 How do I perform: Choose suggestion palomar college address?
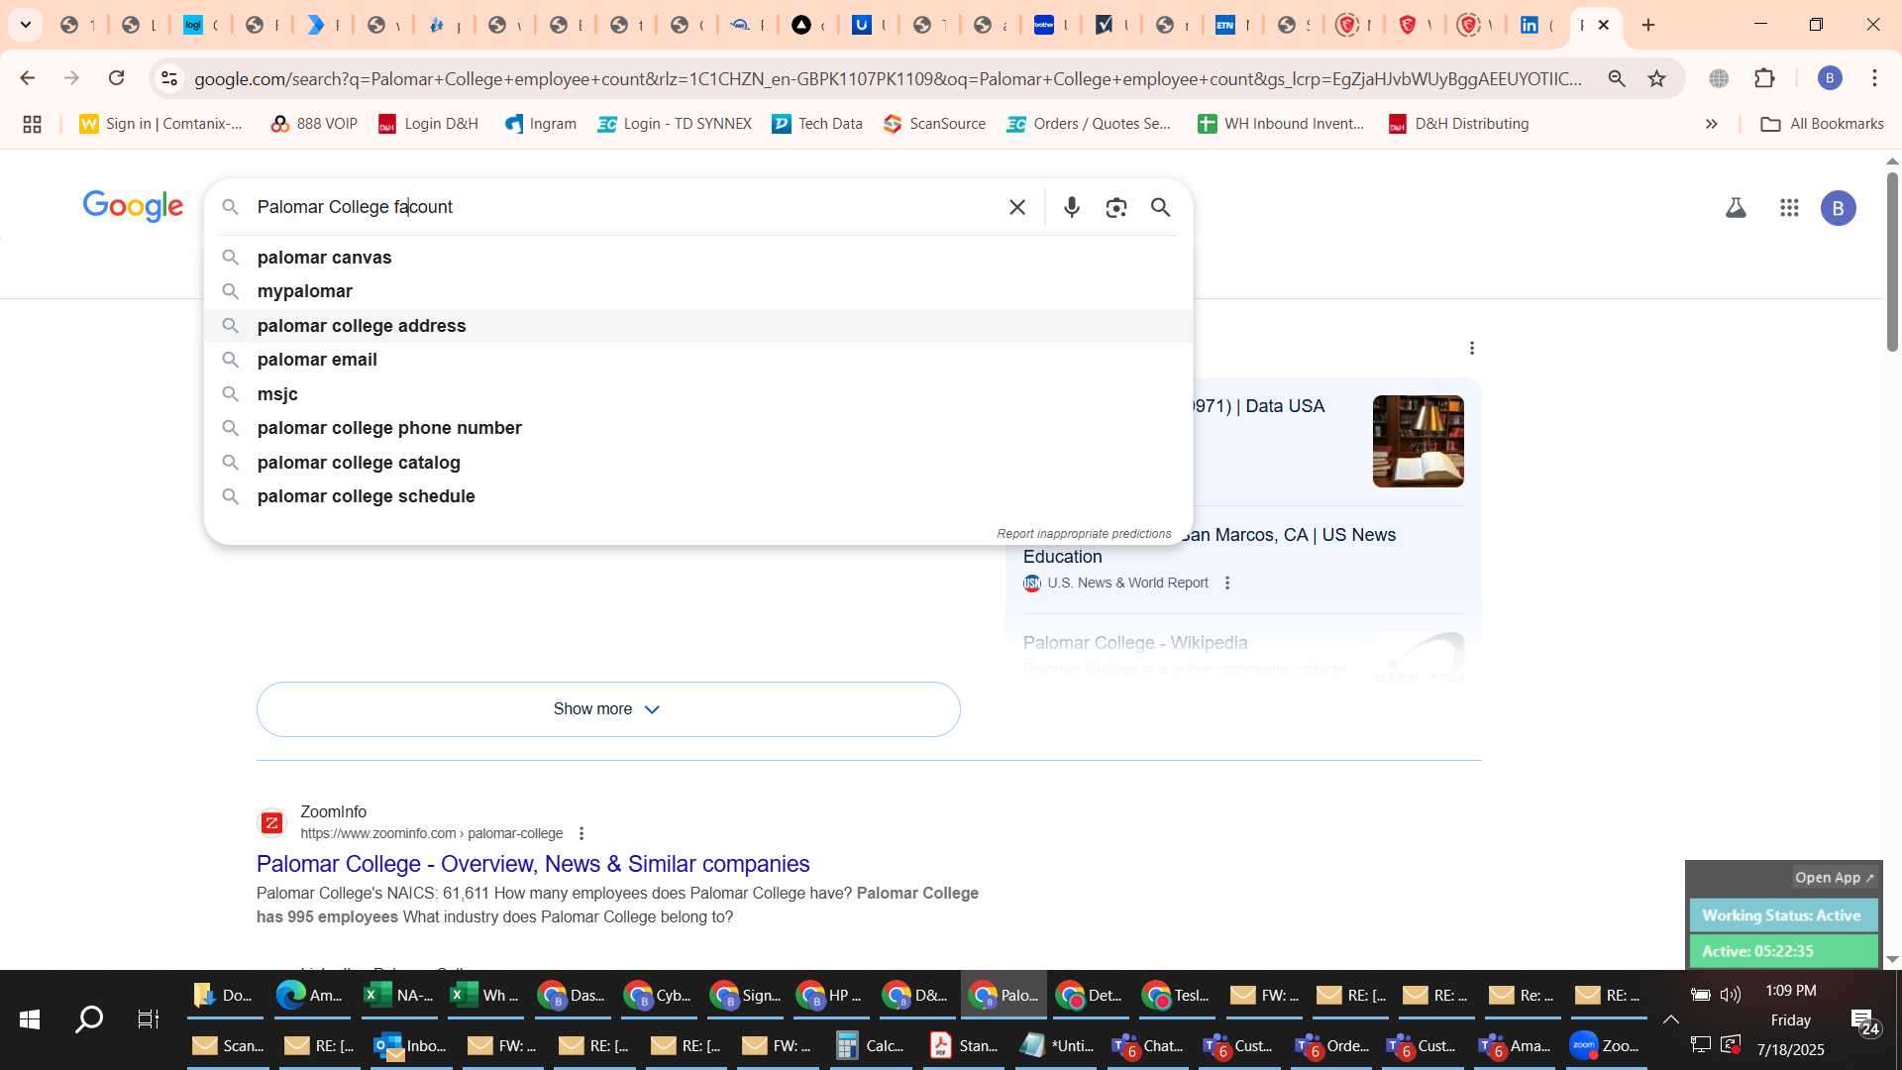coord(698,326)
